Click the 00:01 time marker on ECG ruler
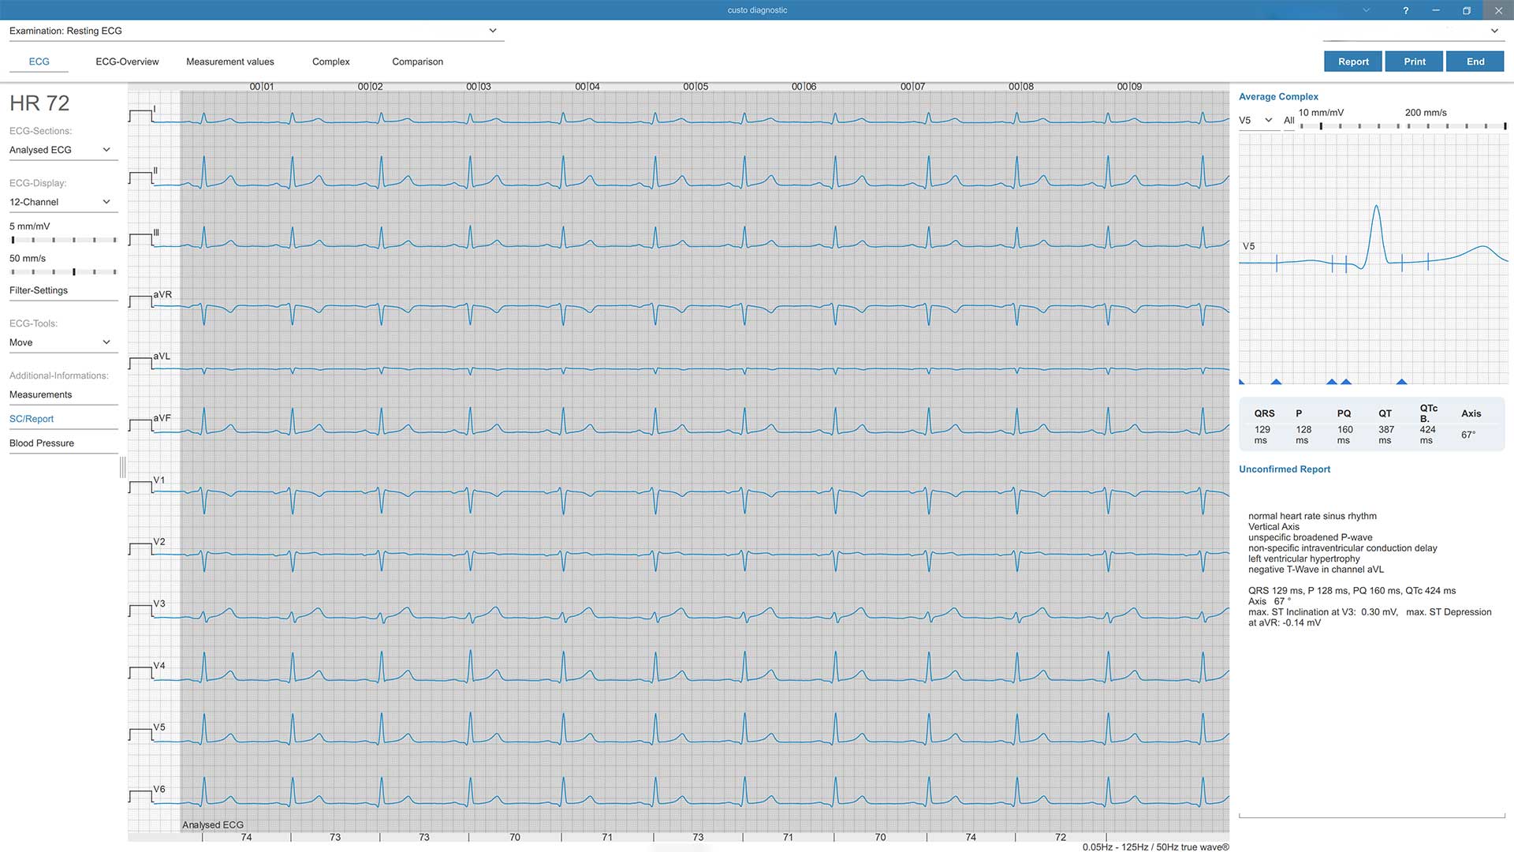 point(262,86)
